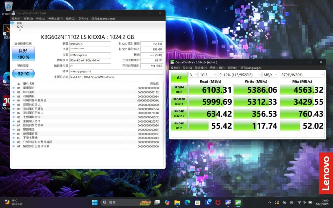Open the test count dropdown showing 3
Viewport: 333px width, 208px height.
[193, 75]
